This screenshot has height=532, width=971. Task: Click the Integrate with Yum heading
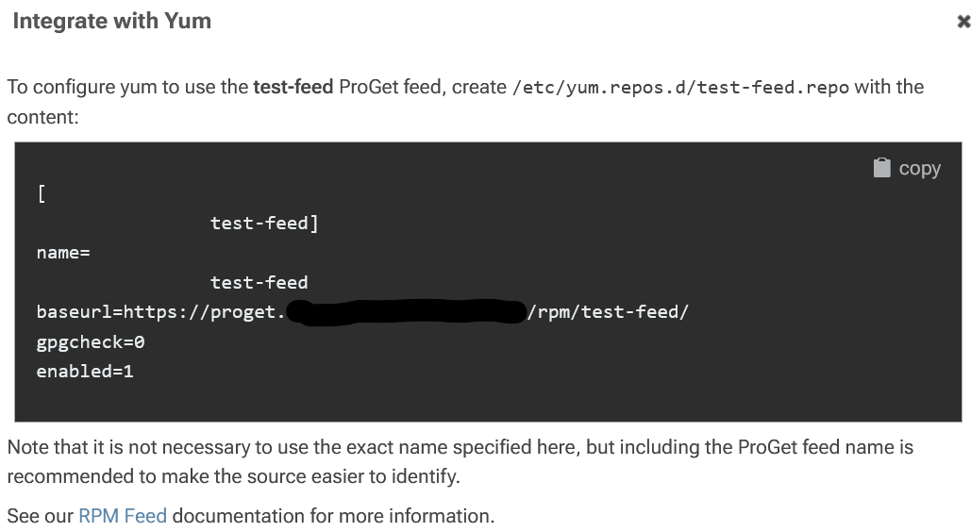pos(111,21)
